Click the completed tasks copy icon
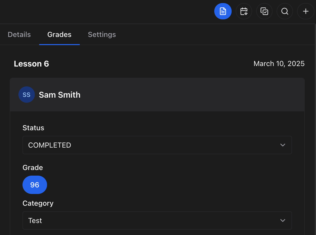The width and height of the screenshot is (316, 235). [x=264, y=11]
